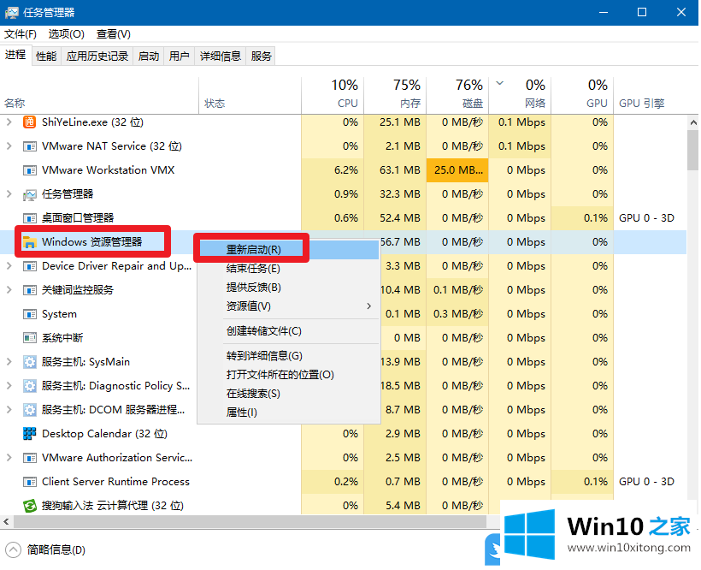Switch to the 详细信息 tab
Screen dimensions: 701x570
[x=220, y=56]
